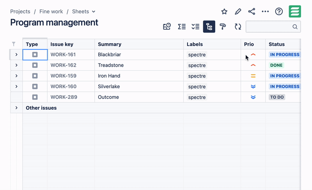Click the type icon in WORK-159 row
Image resolution: width=312 pixels, height=190 pixels.
click(x=35, y=76)
